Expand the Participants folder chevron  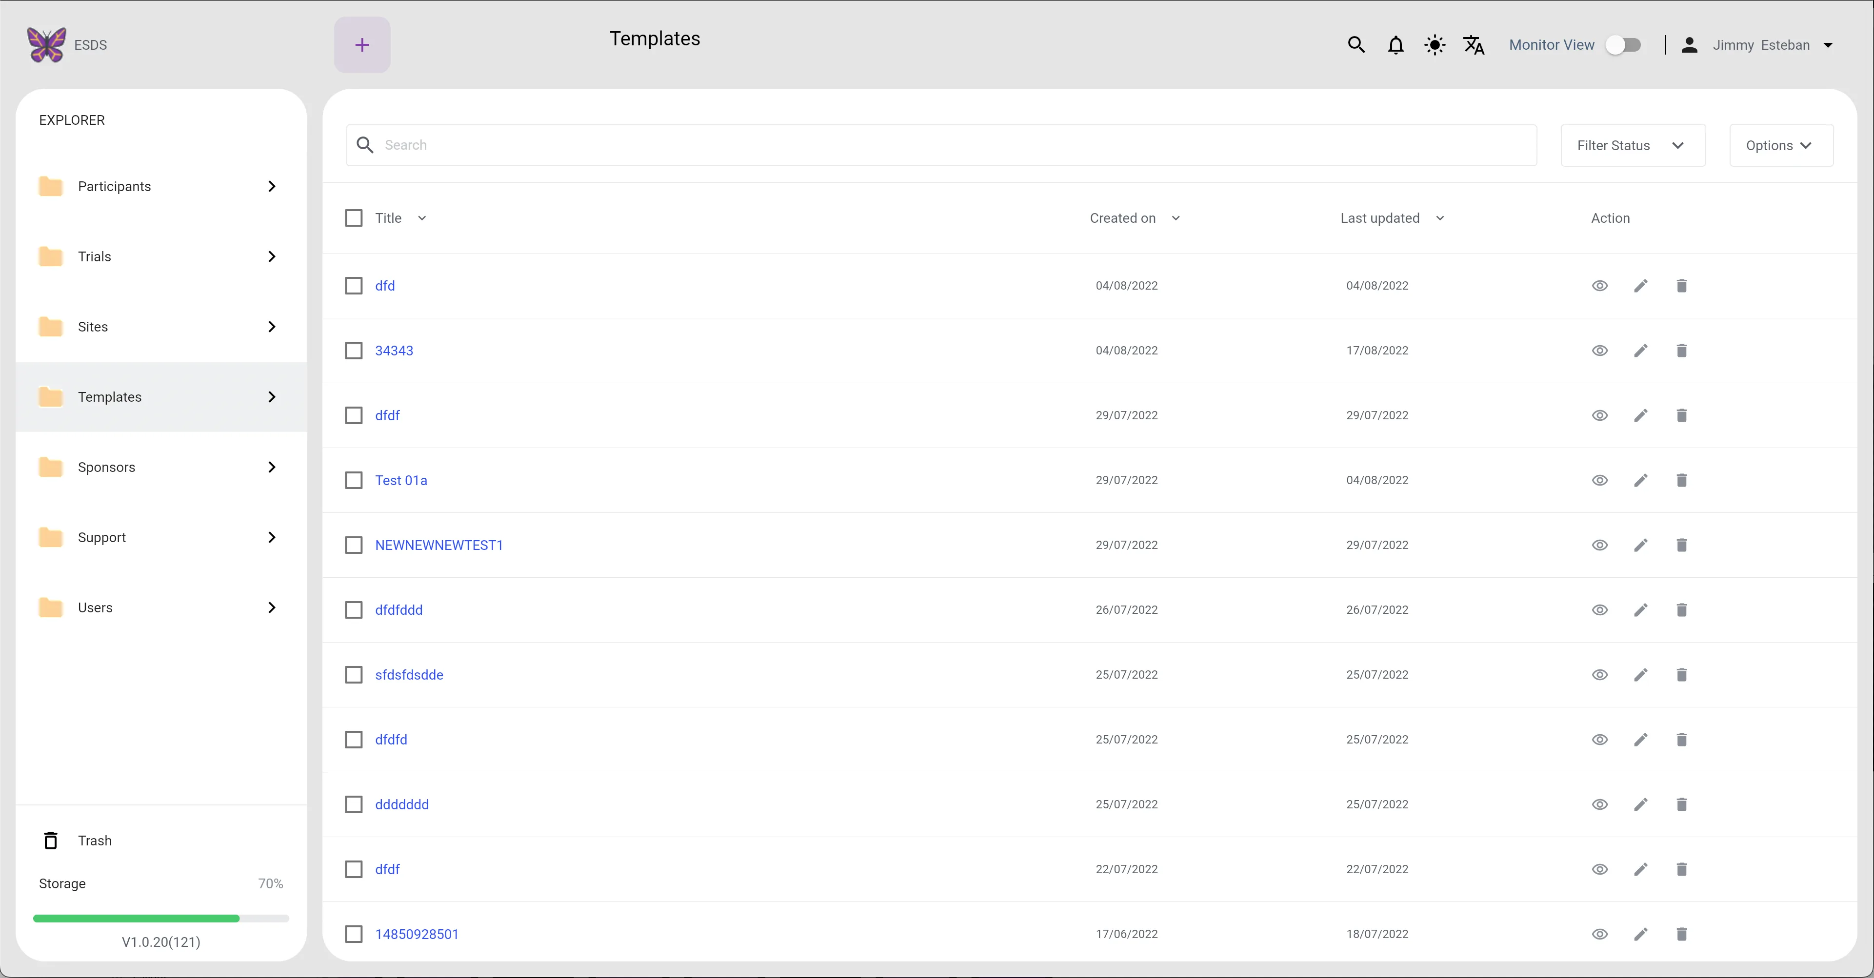tap(272, 186)
